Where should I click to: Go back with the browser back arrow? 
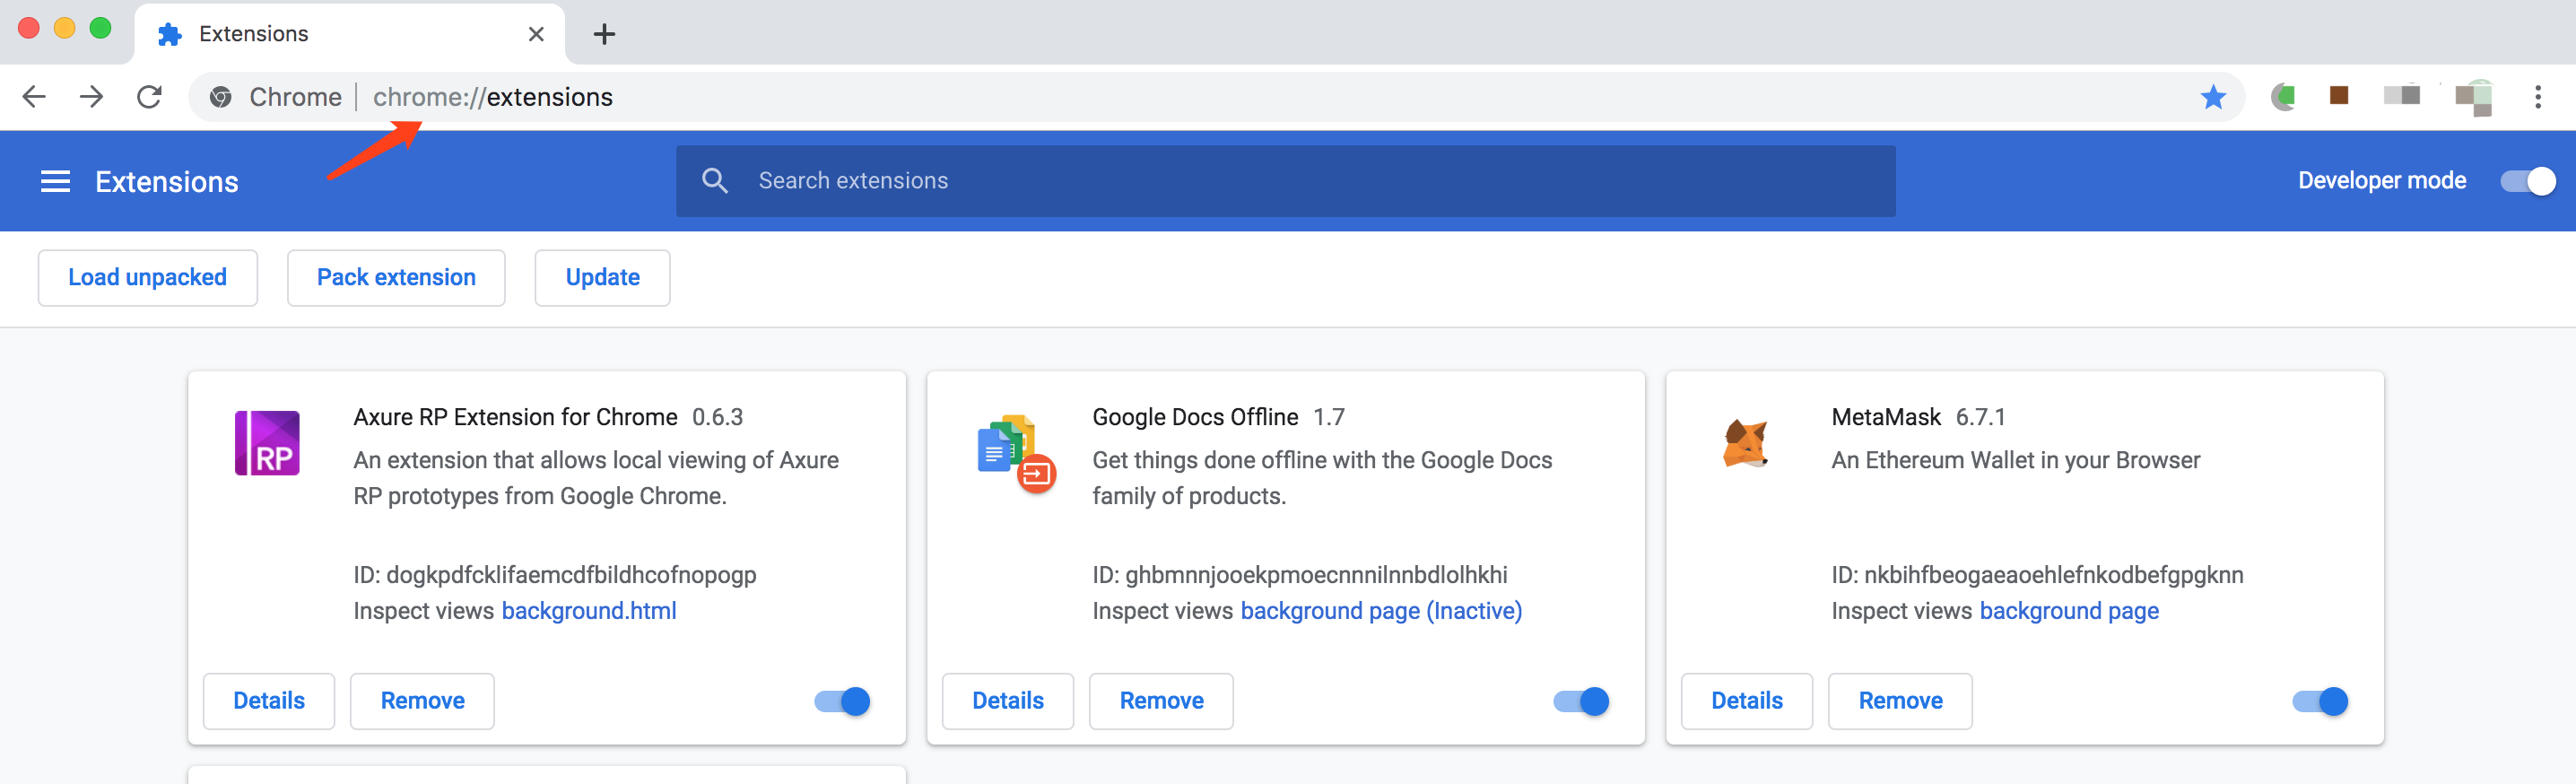click(x=34, y=97)
